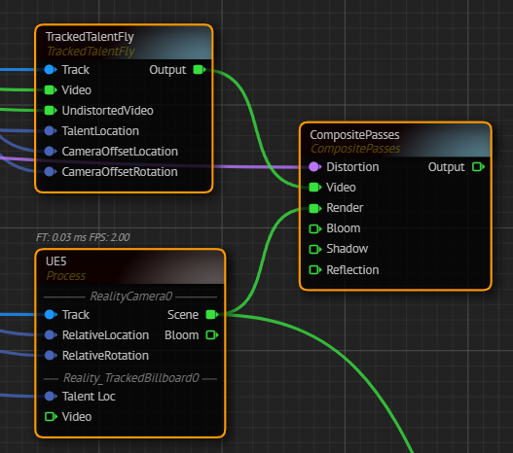Image resolution: width=513 pixels, height=453 pixels.
Task: Click the RelativeLocation input pin
Action: tap(50, 335)
